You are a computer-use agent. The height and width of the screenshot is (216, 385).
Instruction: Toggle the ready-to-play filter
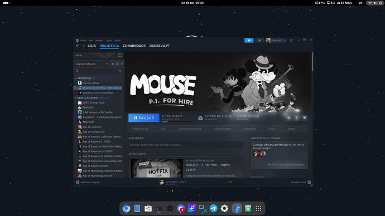[122, 64]
